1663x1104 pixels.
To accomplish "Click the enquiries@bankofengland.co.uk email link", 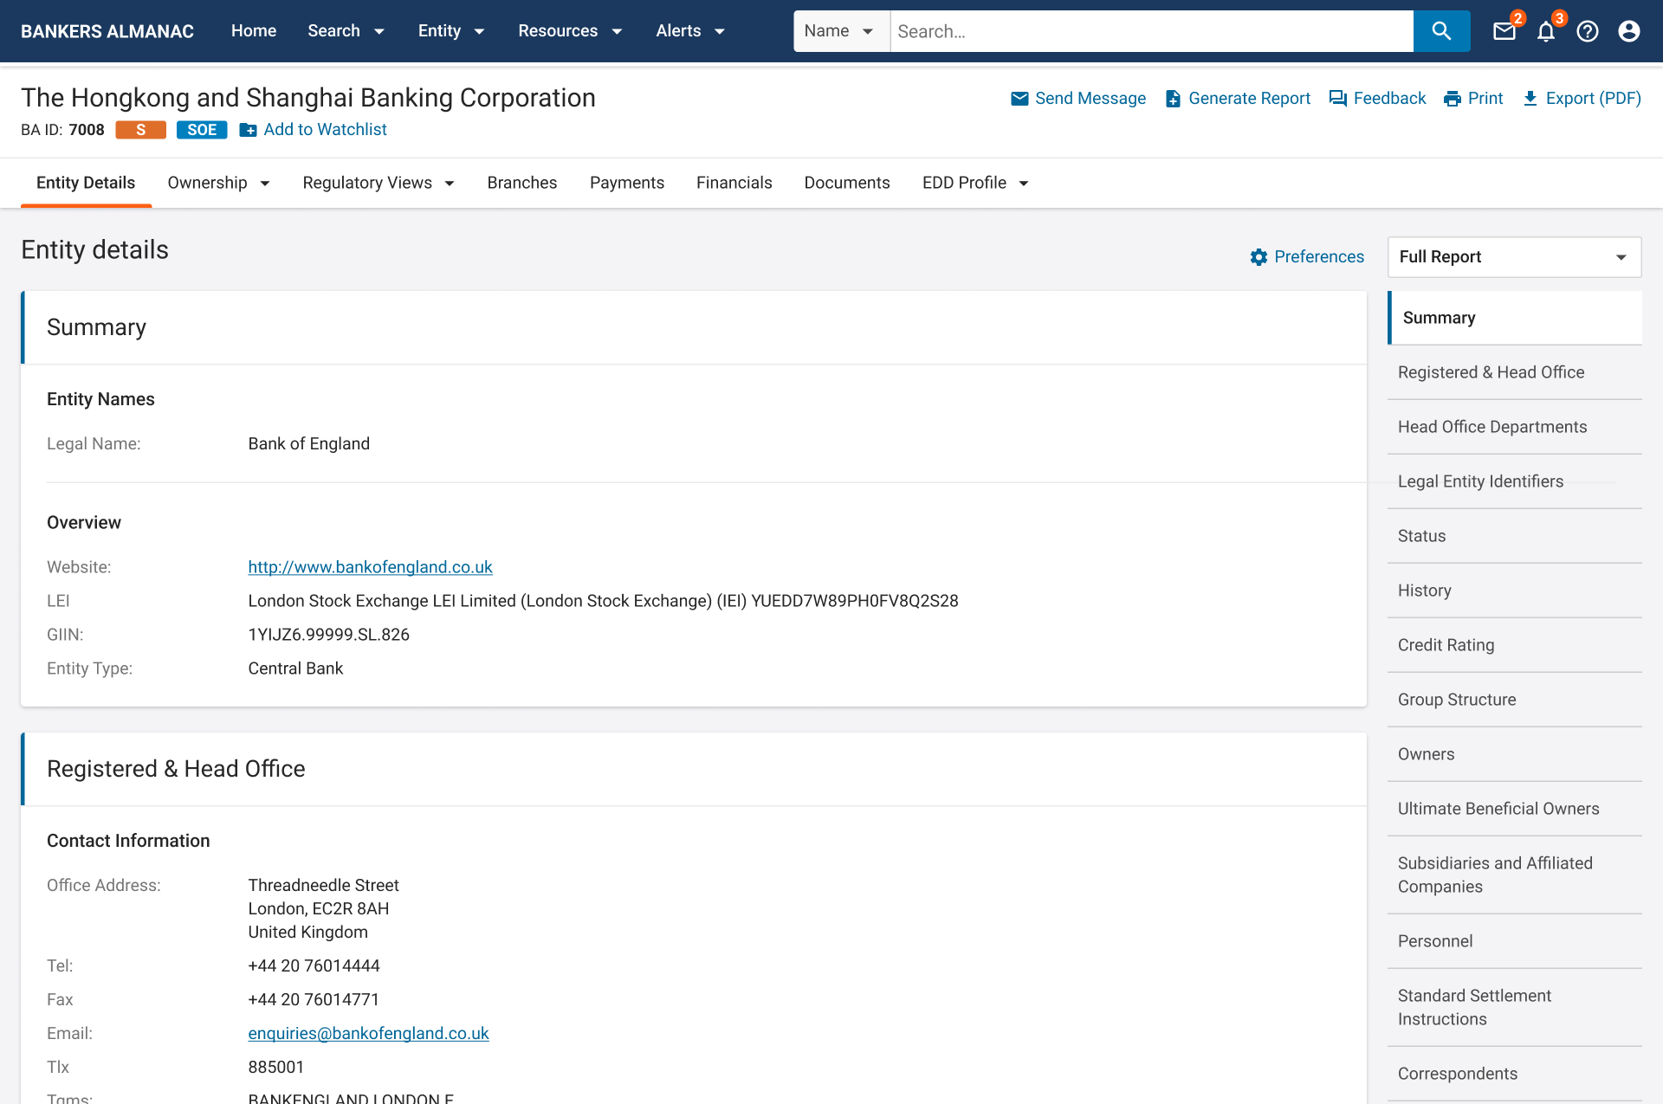I will click(368, 1033).
